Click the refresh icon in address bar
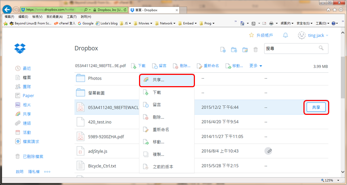 (125, 10)
